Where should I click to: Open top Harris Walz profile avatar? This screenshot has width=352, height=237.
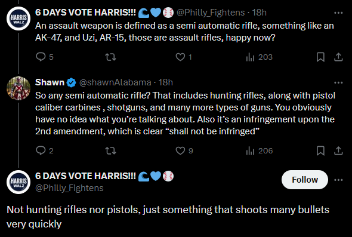18,19
